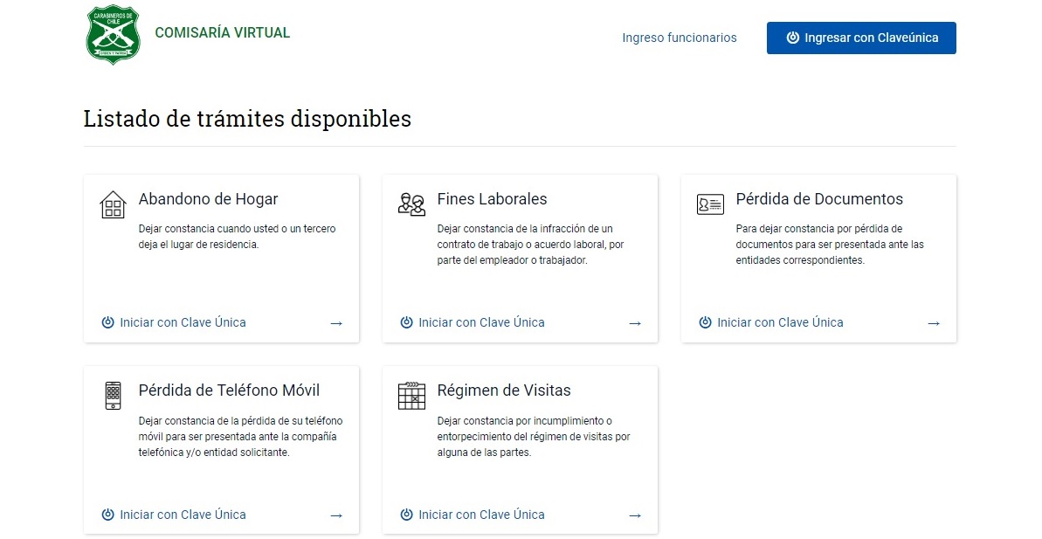Click the Carabineros de Chile shield logo
The width and height of the screenshot is (1042, 539).
[113, 35]
